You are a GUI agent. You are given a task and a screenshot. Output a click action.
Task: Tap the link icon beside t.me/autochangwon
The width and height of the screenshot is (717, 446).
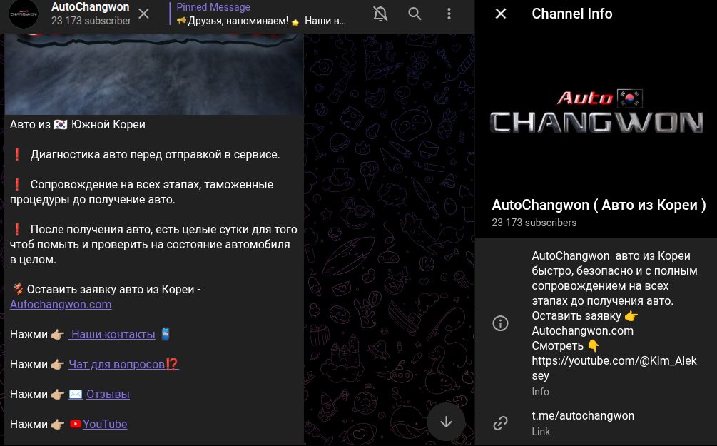pos(500,422)
